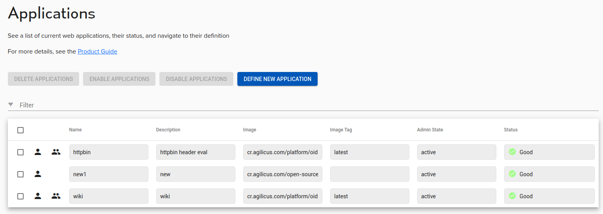The height and width of the screenshot is (214, 603).
Task: Toggle the select-all checkbox in the table header
Action: [x=20, y=130]
